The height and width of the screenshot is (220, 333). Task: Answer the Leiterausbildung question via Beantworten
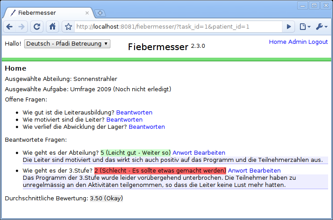pyautogui.click(x=134, y=112)
